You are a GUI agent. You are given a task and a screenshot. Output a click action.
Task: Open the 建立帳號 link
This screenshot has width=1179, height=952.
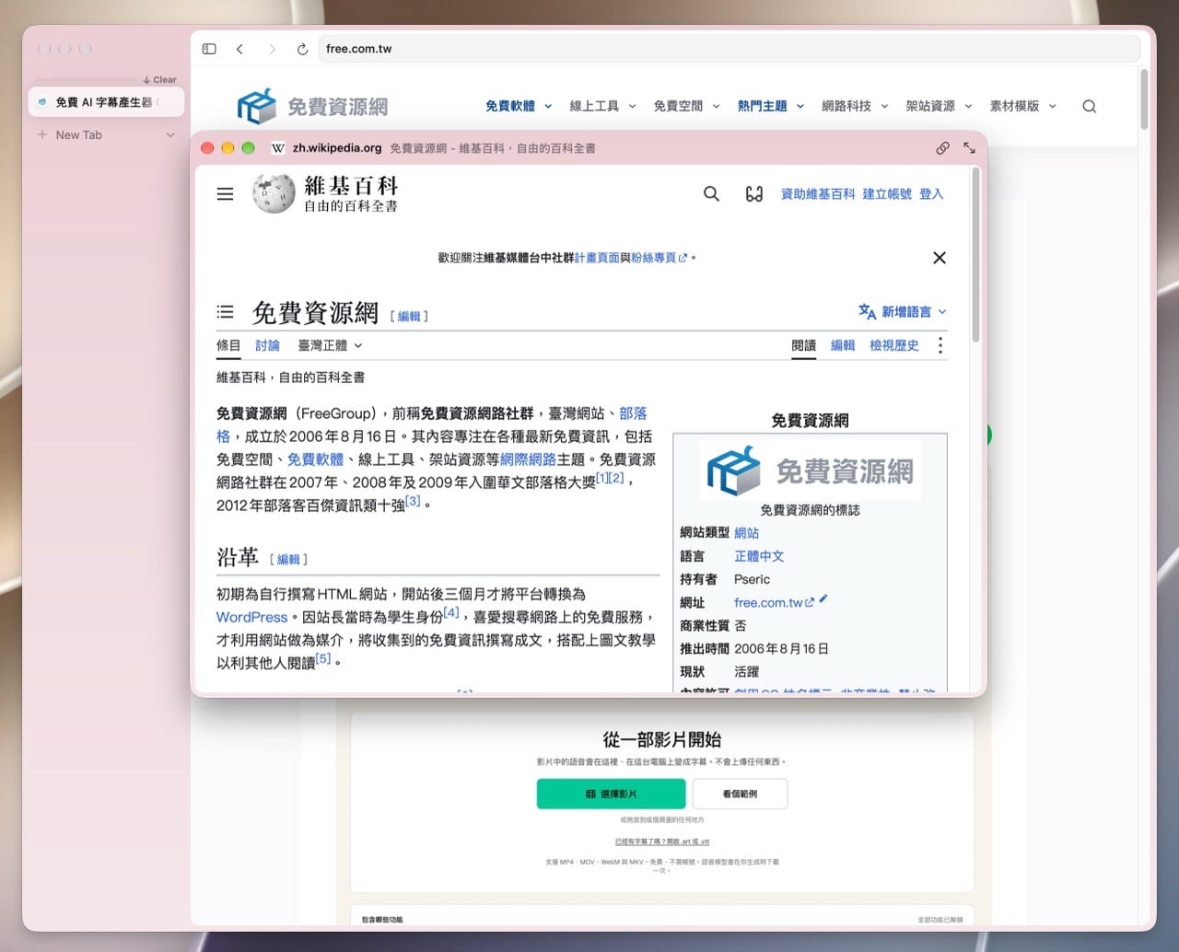pos(887,193)
